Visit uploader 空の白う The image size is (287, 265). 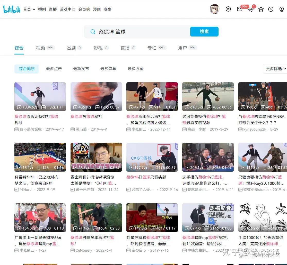(x=139, y=250)
